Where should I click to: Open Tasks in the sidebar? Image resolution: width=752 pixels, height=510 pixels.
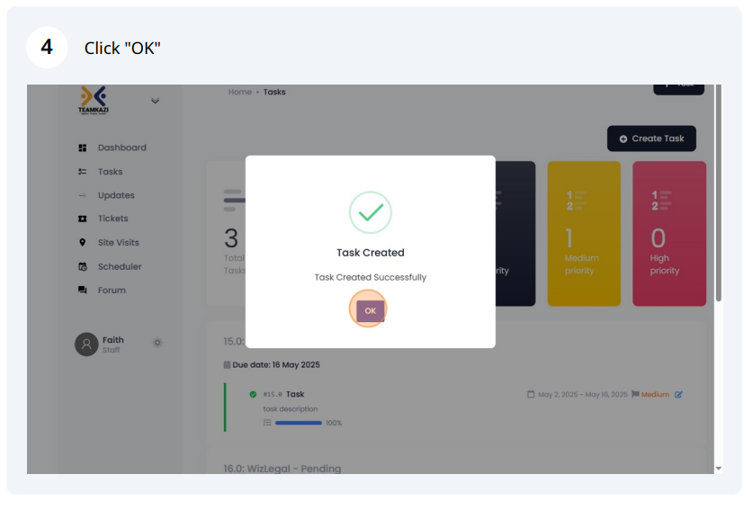[110, 172]
